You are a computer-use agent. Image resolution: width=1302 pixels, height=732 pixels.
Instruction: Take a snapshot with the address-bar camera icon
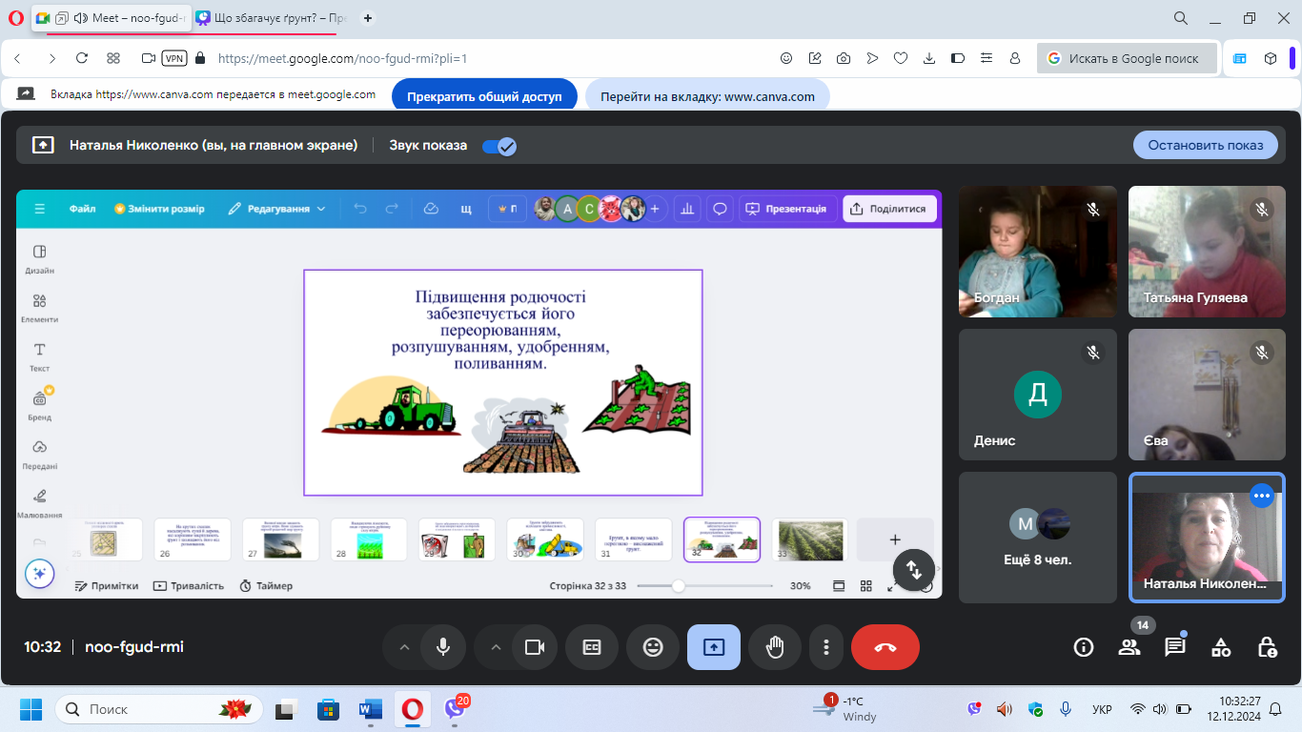pos(844,58)
